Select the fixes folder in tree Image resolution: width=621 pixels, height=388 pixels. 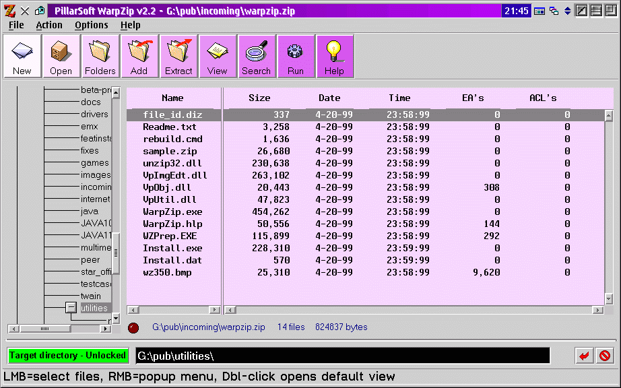click(90, 150)
